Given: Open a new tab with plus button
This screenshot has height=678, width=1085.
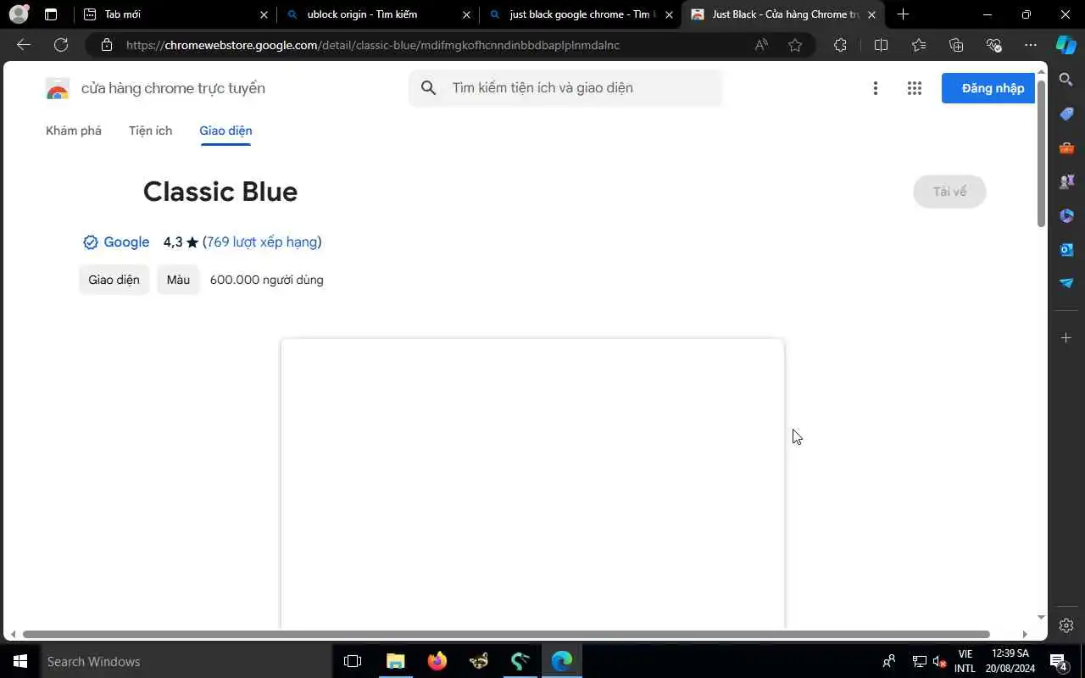Looking at the screenshot, I should click(903, 14).
